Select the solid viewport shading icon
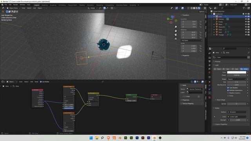Viewport: 251px width, 141px height. (194, 8)
